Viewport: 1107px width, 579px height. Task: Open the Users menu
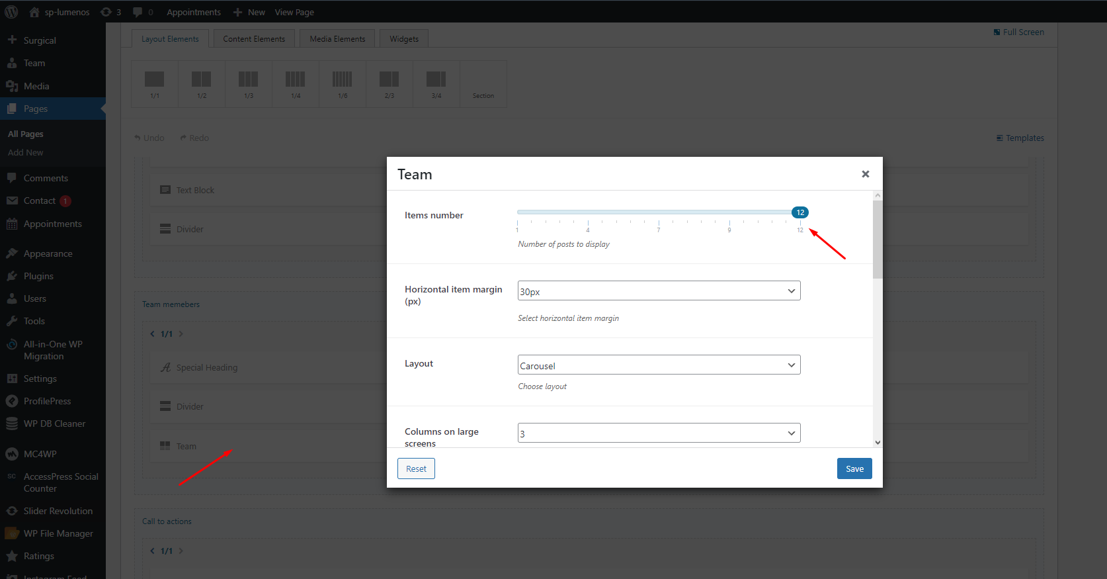click(x=53, y=298)
